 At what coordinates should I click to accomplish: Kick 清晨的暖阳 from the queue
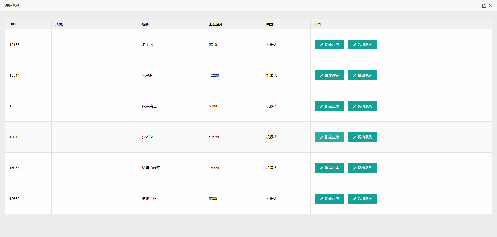tap(362, 168)
